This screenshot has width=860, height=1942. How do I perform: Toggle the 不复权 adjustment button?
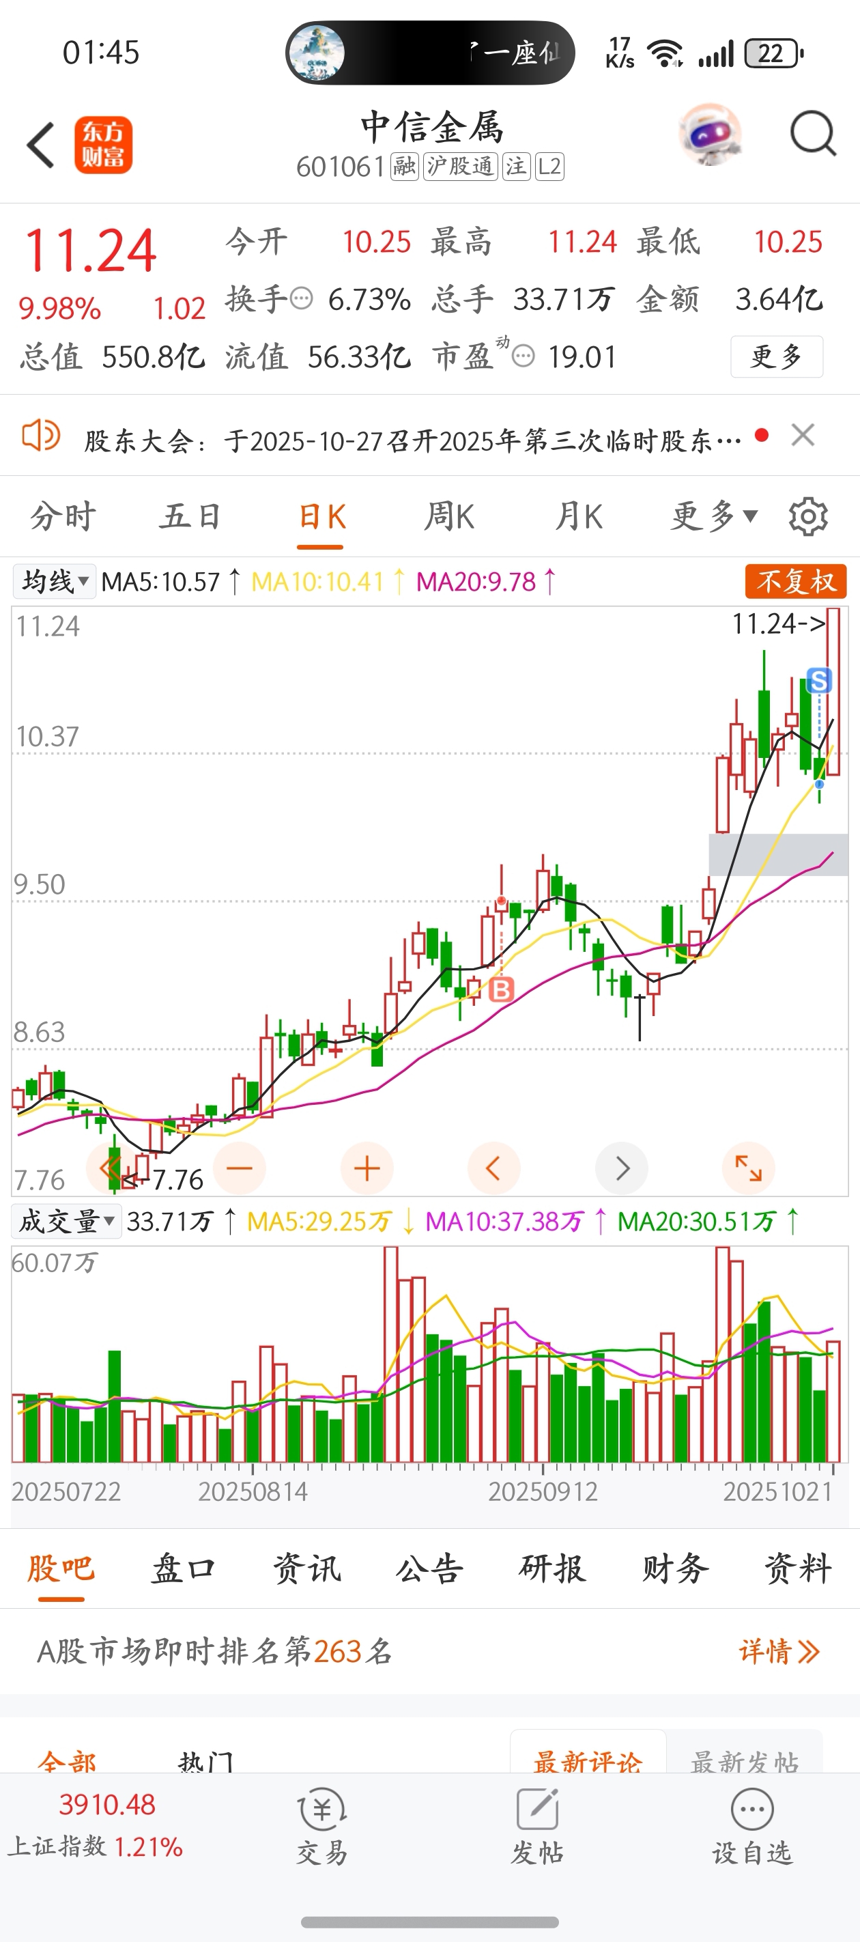tap(796, 581)
